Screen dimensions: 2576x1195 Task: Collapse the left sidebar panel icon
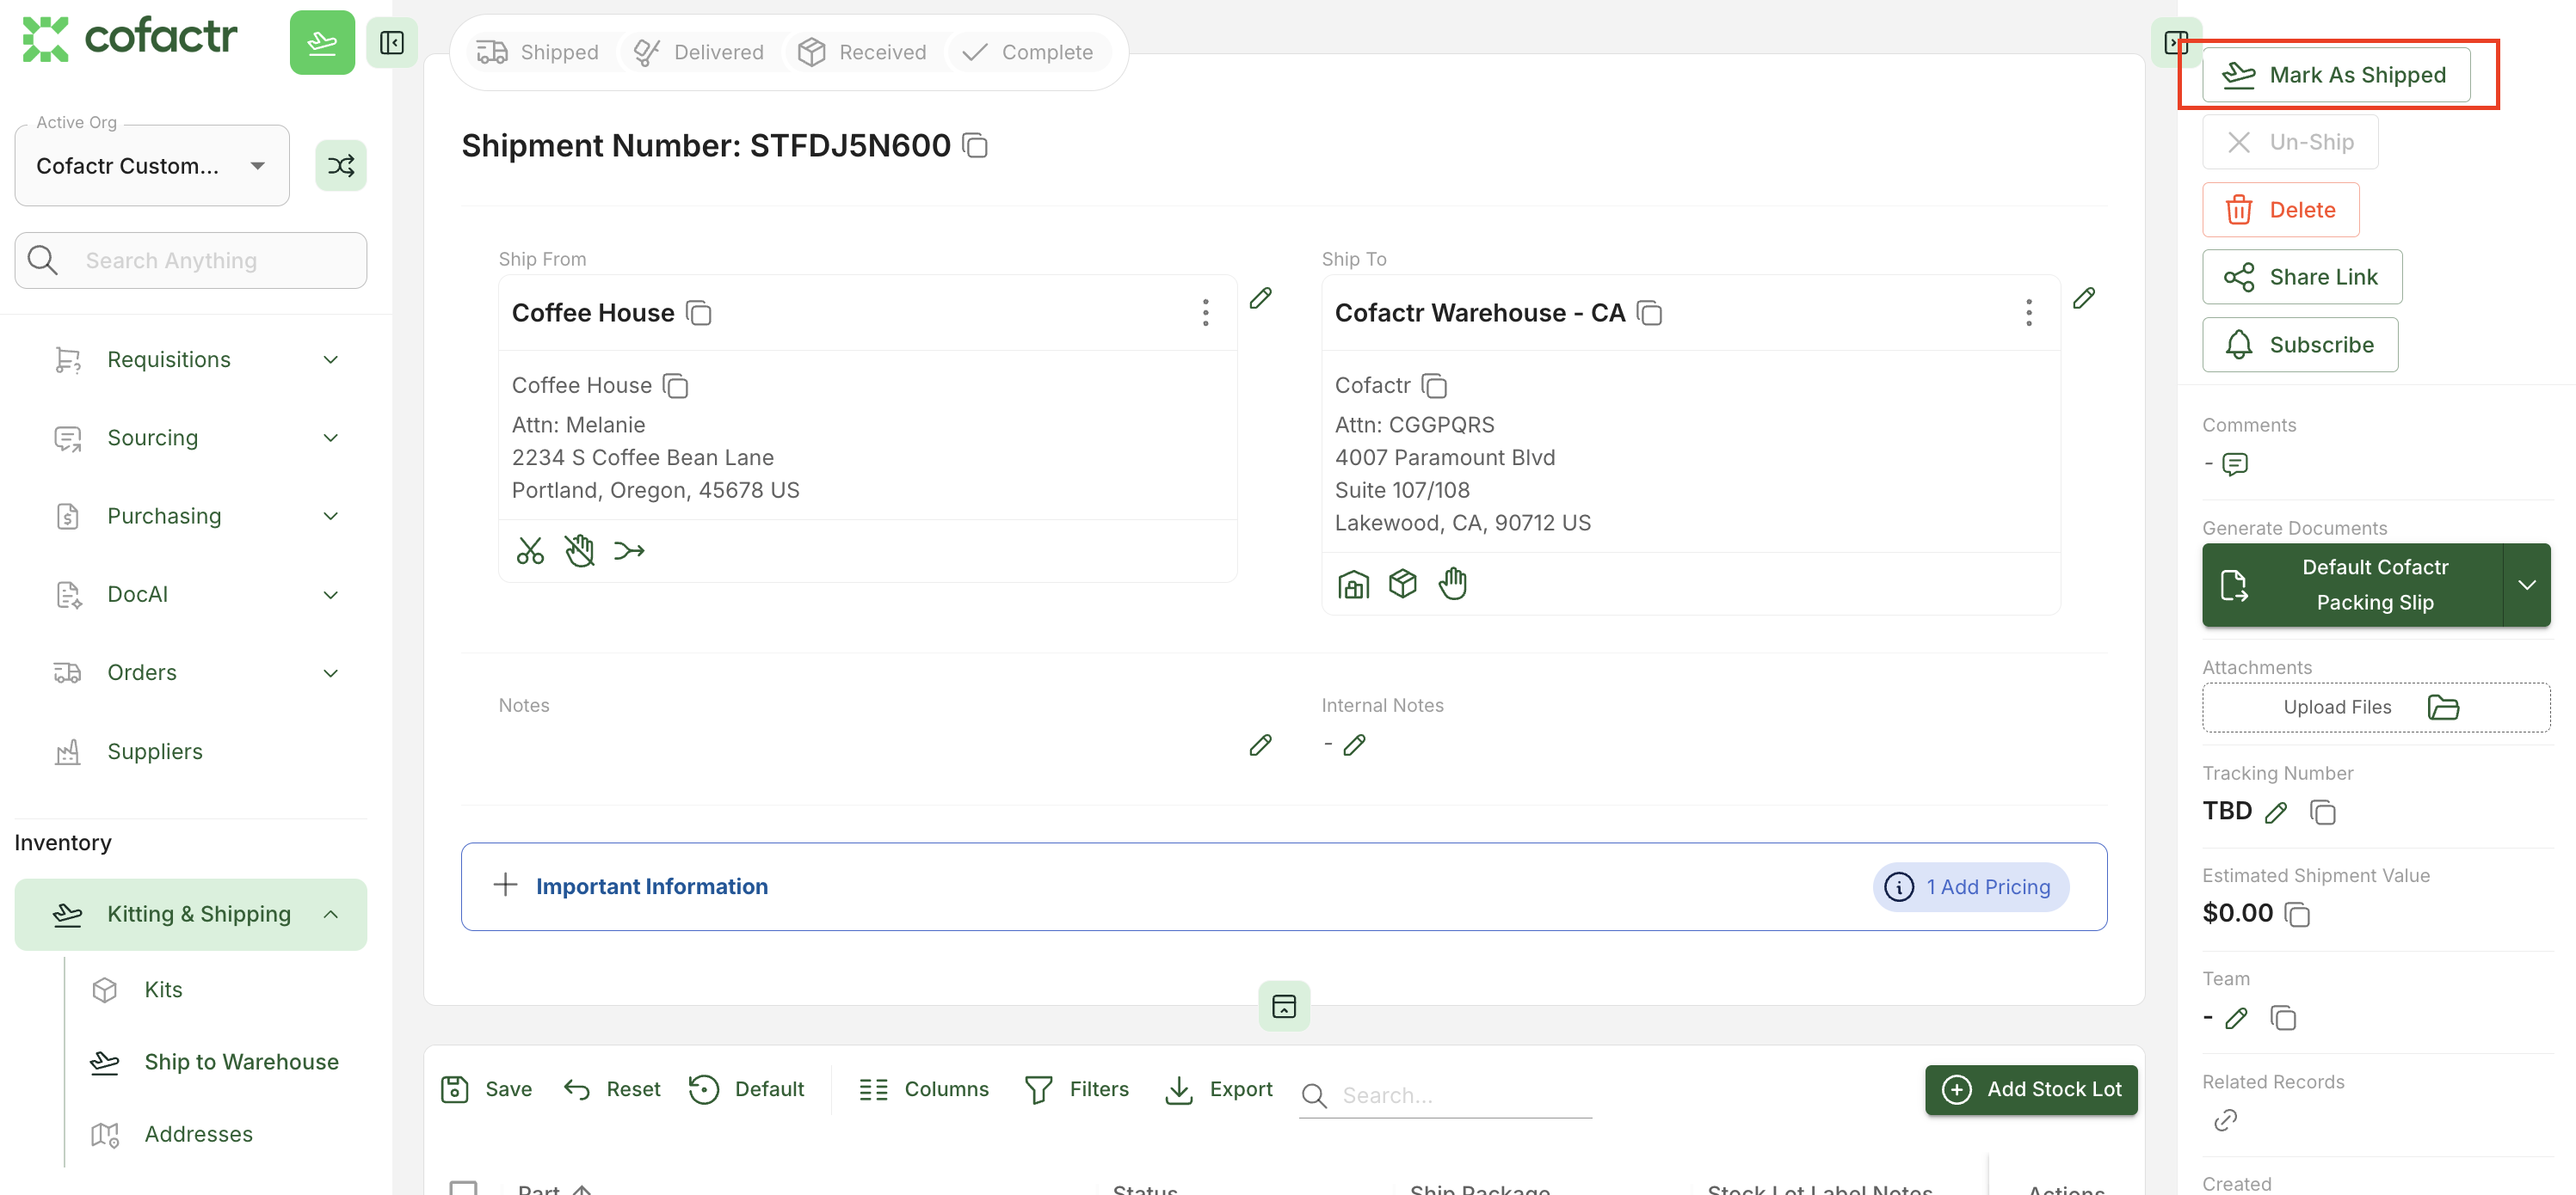[392, 43]
